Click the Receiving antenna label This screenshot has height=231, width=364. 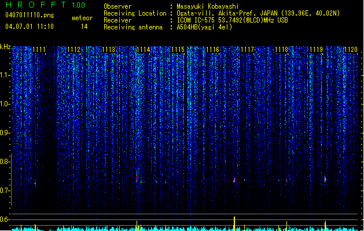click(x=133, y=27)
